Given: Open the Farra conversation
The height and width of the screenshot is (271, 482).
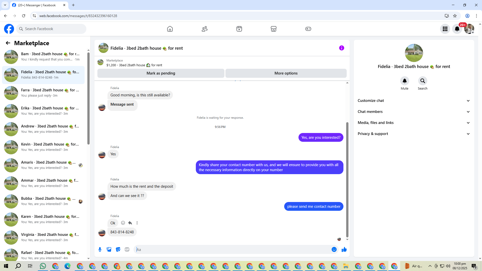Looking at the screenshot, I should (x=43, y=93).
